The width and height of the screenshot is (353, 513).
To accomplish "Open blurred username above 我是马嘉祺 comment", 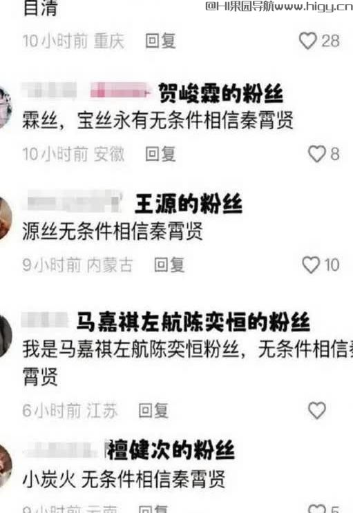I will point(45,320).
